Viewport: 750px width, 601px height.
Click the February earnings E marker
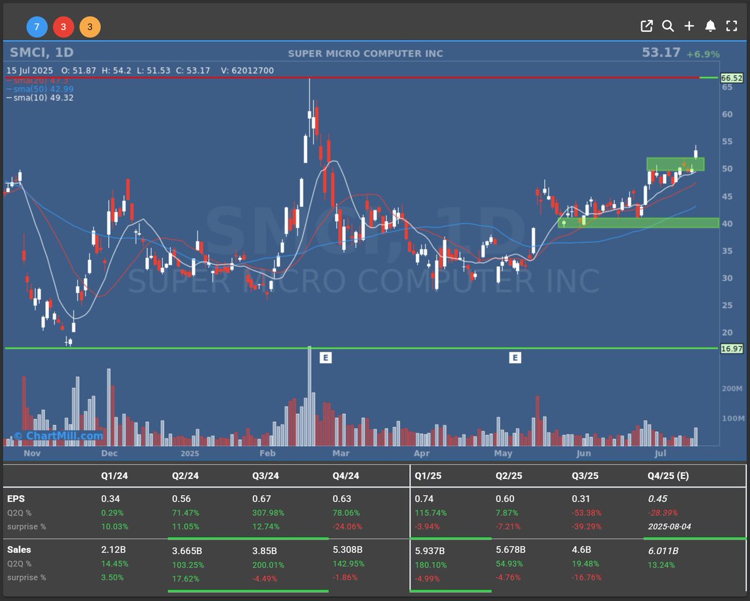(325, 357)
